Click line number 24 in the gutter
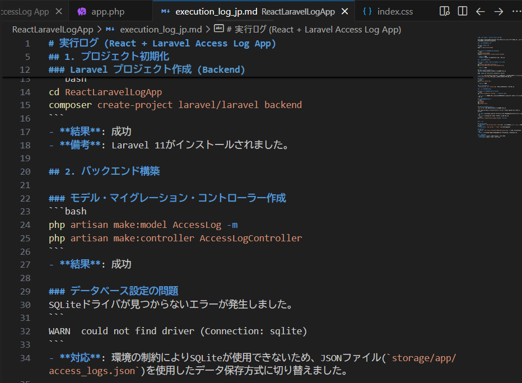Image resolution: width=522 pixels, height=383 pixels. coord(25,225)
